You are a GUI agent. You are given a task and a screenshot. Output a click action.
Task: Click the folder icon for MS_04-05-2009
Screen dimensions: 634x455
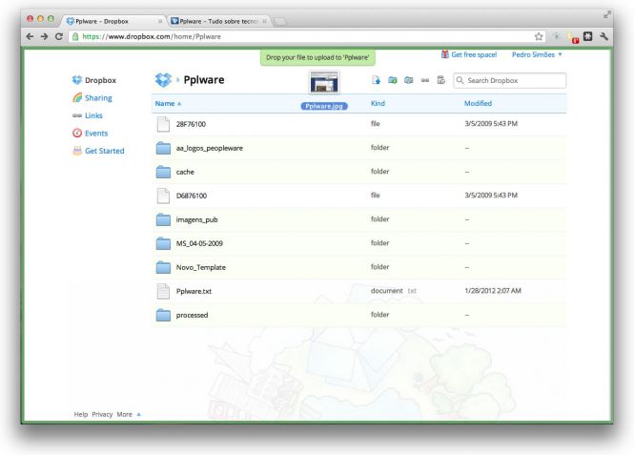pyautogui.click(x=163, y=243)
